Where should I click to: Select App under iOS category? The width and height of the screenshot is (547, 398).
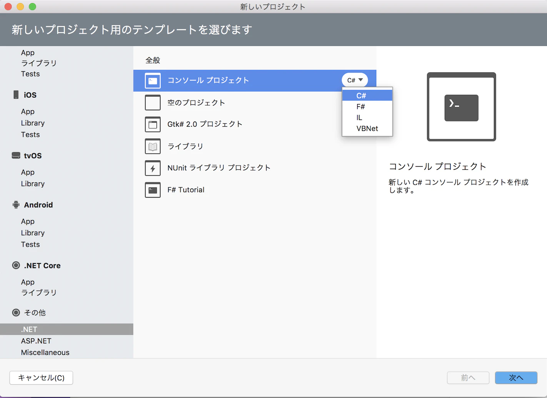pyautogui.click(x=28, y=111)
